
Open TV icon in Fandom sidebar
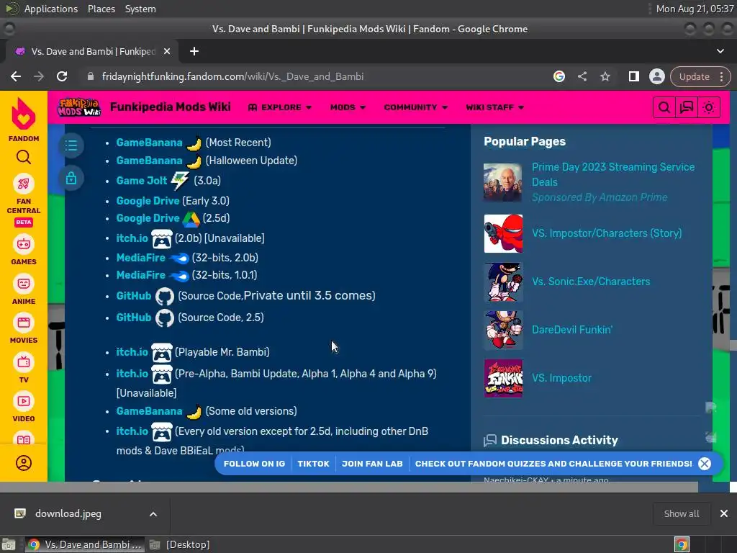24,363
